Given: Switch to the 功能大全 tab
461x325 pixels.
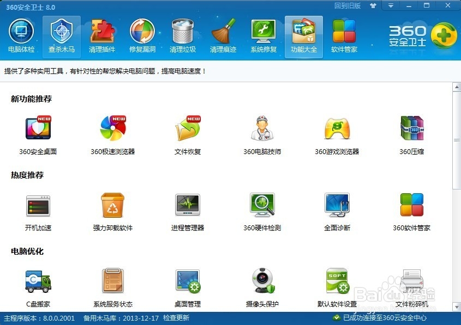Looking at the screenshot, I should 304,34.
